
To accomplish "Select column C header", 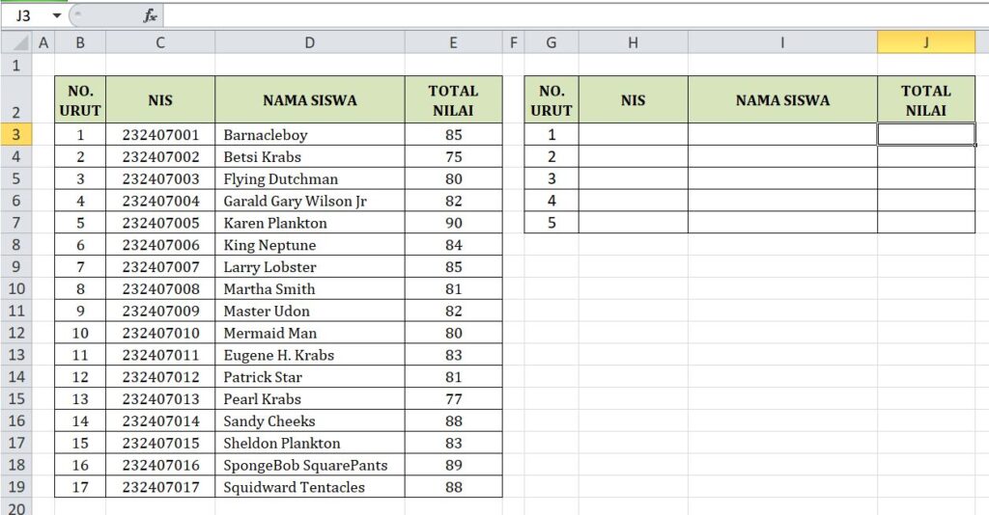I will (x=160, y=42).
